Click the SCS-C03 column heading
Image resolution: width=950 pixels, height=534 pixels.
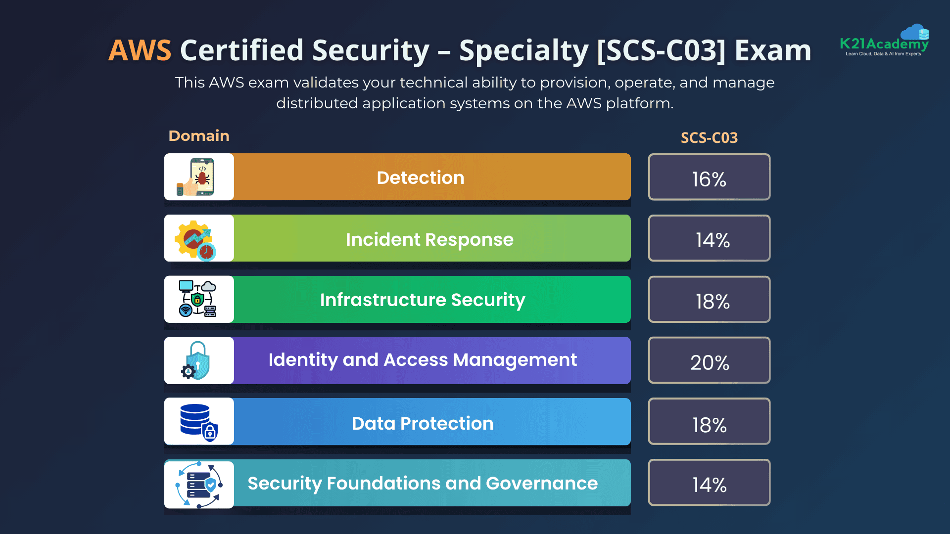tap(709, 137)
